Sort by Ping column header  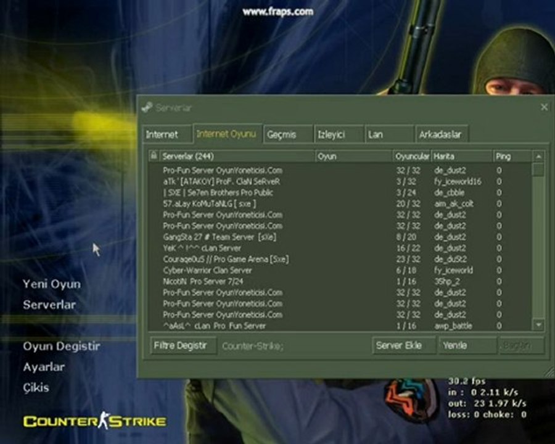(512, 156)
